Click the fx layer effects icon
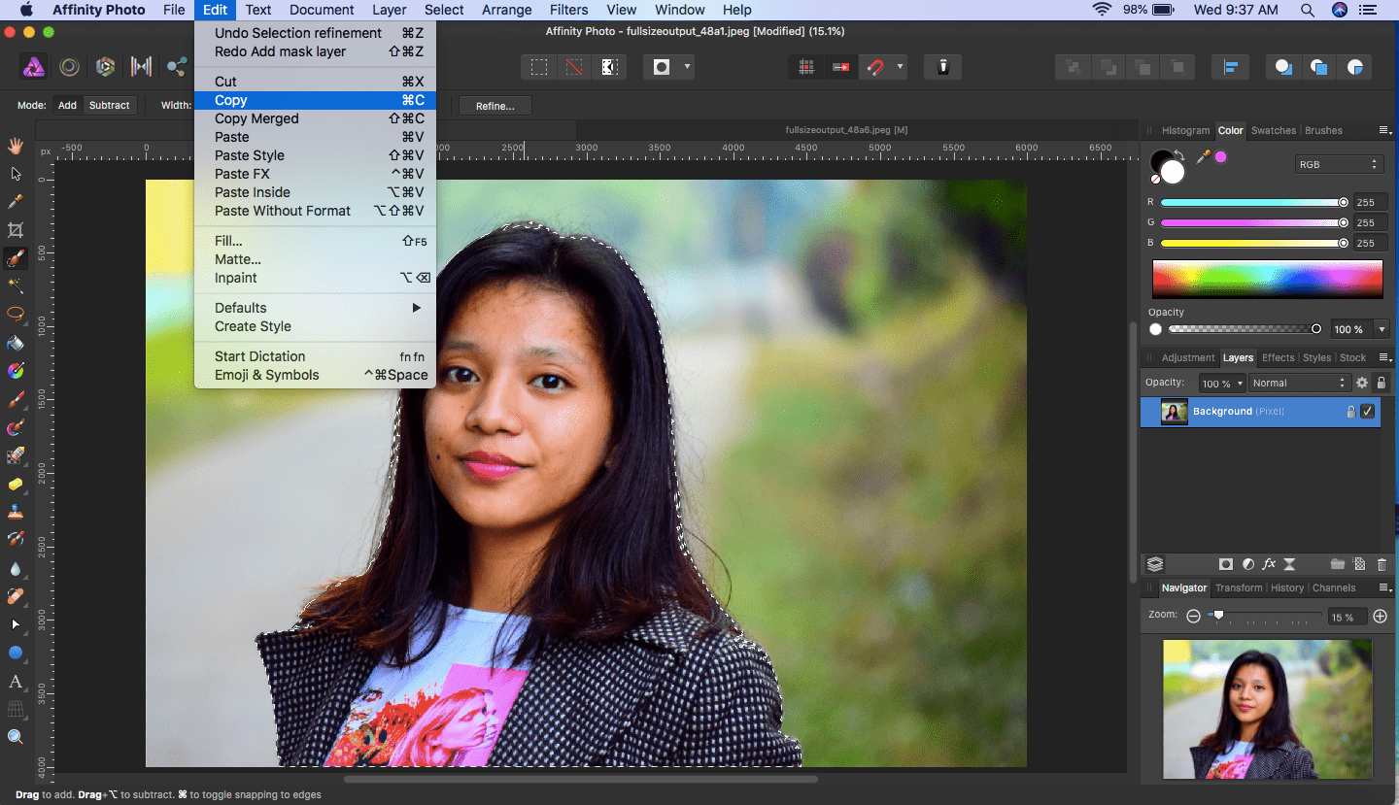1399x805 pixels. click(x=1269, y=564)
